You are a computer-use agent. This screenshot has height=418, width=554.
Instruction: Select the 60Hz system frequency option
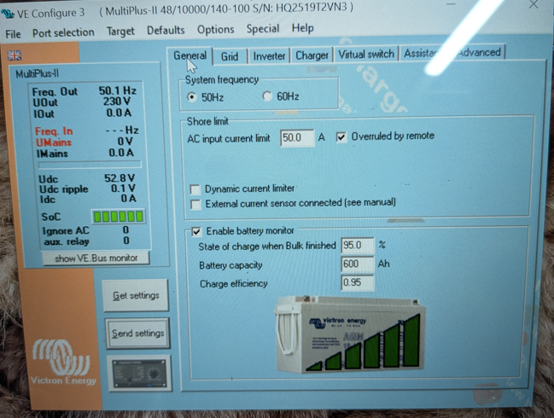(267, 96)
